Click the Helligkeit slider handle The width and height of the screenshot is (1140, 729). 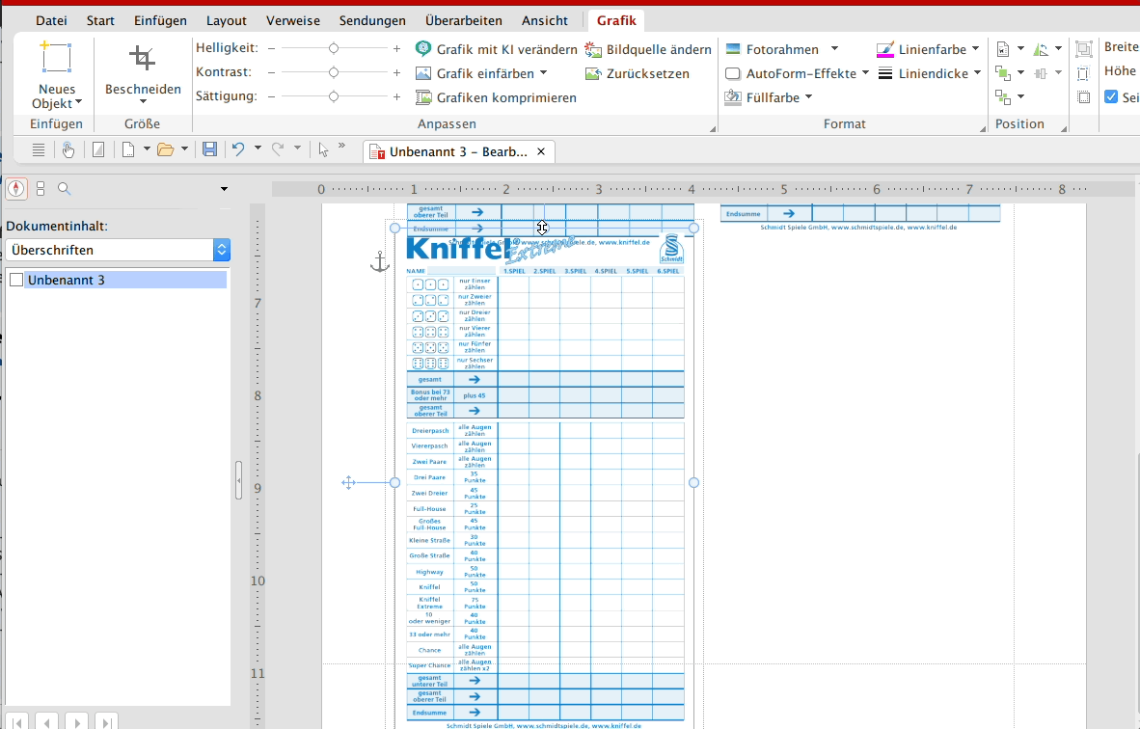[333, 49]
